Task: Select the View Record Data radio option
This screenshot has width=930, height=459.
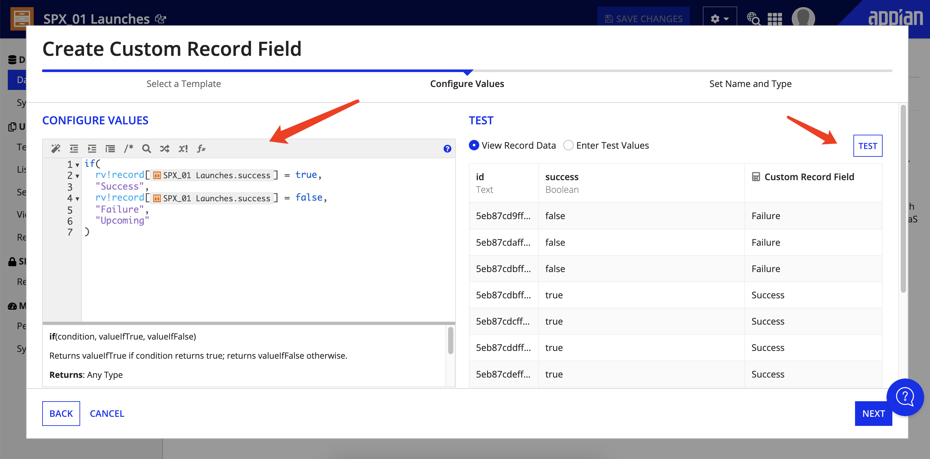Action: pos(474,145)
